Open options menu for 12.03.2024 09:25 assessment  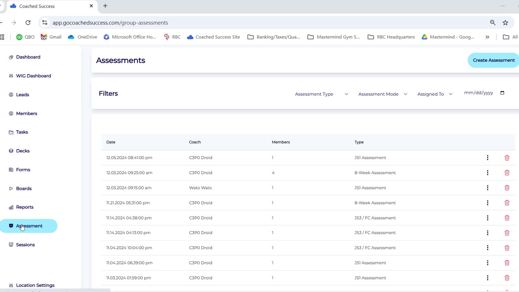[487, 173]
